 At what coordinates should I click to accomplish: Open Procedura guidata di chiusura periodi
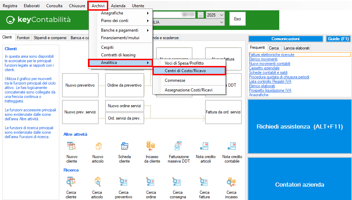point(279,77)
